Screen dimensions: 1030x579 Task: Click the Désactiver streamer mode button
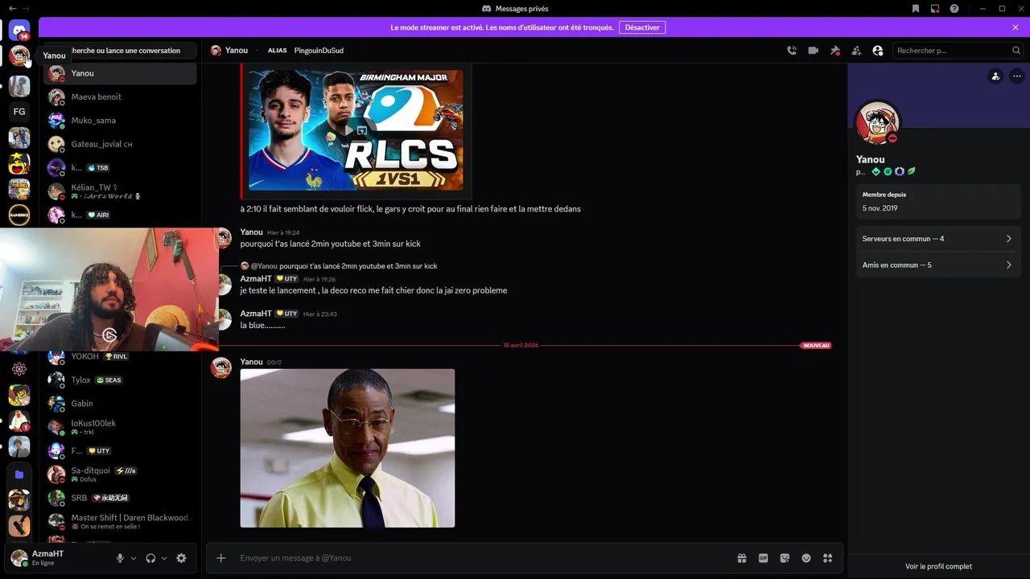point(642,27)
